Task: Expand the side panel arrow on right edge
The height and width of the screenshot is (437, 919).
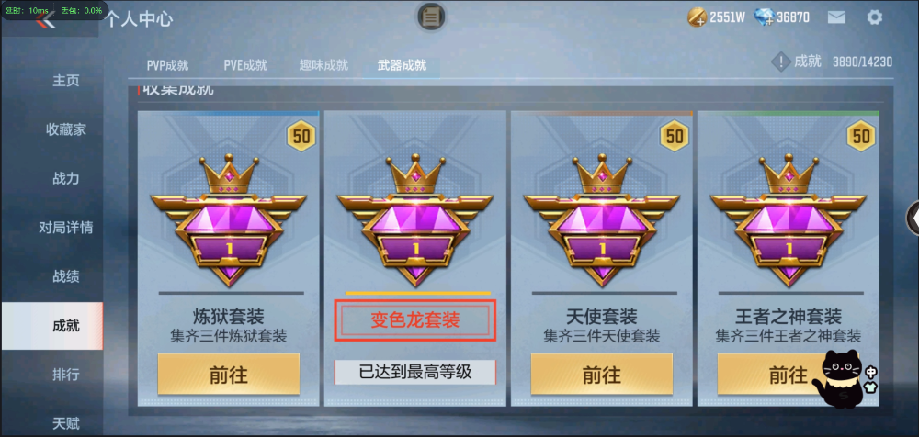Action: tap(913, 218)
